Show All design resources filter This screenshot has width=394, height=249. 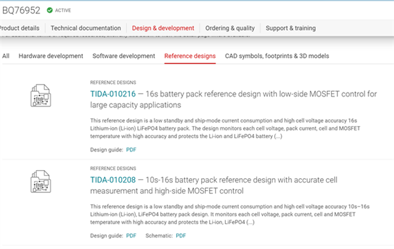(6, 56)
